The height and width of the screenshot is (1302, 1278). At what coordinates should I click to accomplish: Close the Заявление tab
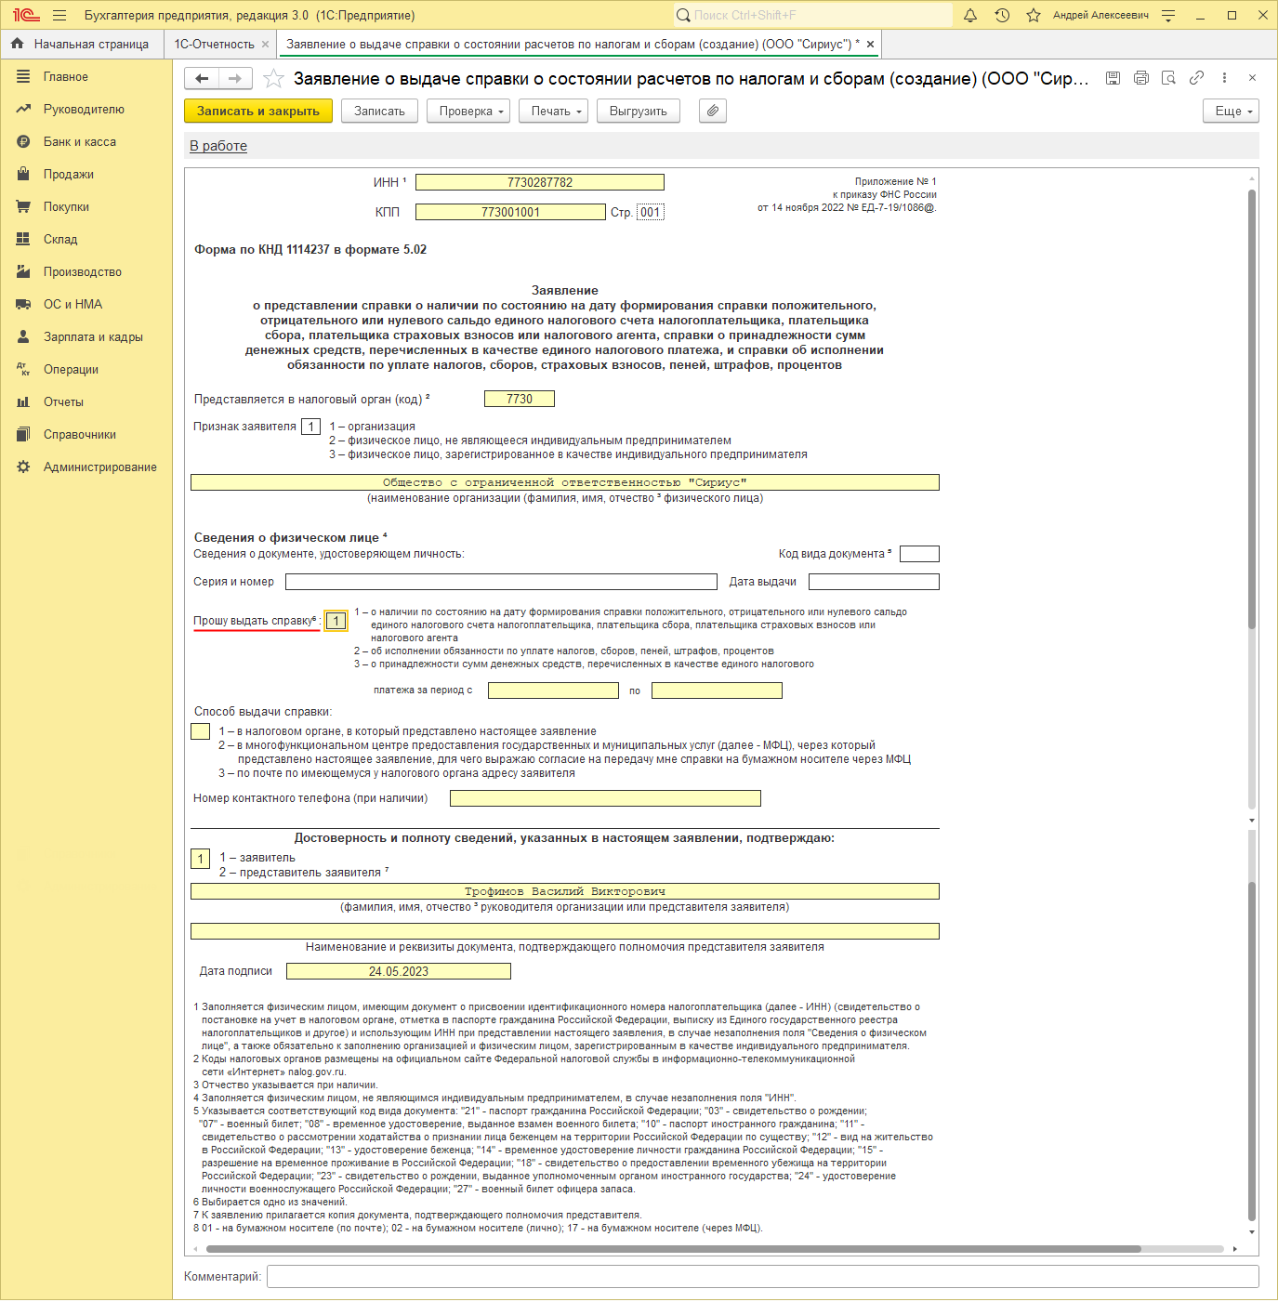(870, 44)
